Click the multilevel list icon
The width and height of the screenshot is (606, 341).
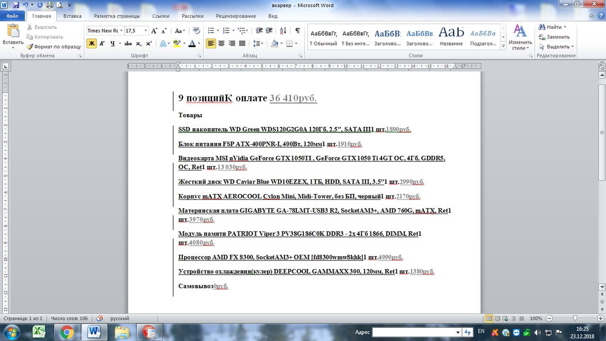coord(241,31)
